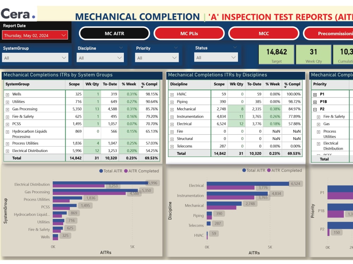Viewport: 353px width, 264px height.
Task: Open the Priority All filter dropdown
Action: coord(157,58)
